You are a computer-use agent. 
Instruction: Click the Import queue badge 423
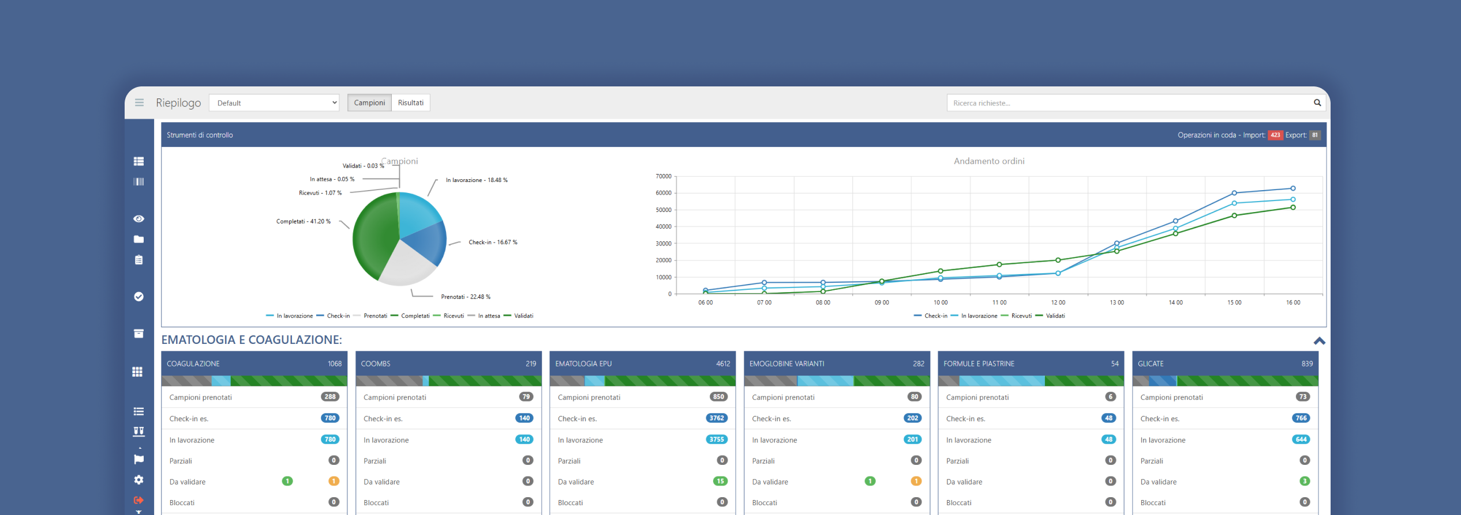click(1275, 135)
